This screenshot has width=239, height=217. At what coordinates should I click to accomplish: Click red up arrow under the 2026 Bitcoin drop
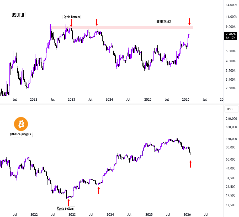190,164
